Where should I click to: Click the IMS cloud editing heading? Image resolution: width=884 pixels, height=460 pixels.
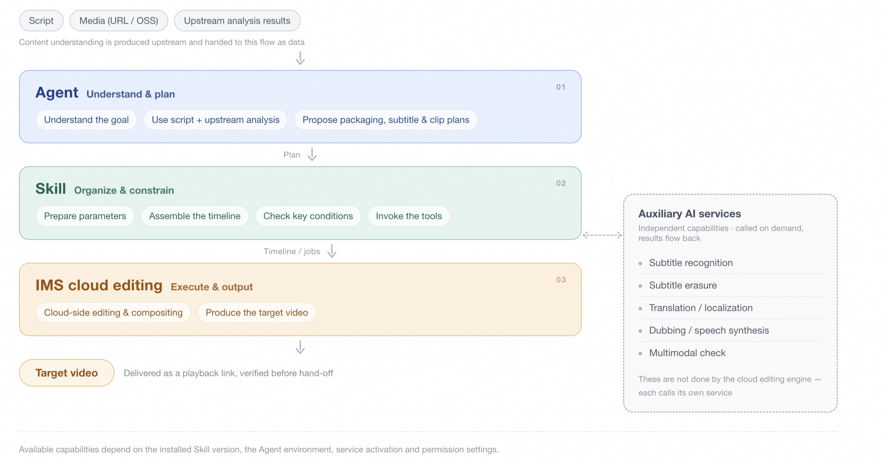99,285
